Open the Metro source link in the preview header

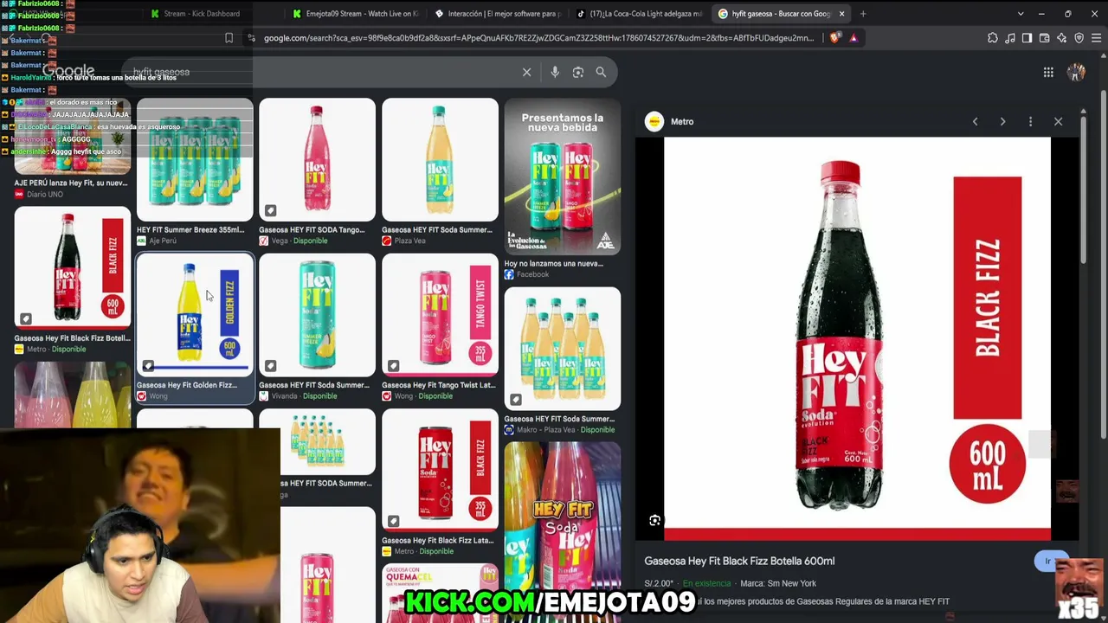tap(671, 122)
